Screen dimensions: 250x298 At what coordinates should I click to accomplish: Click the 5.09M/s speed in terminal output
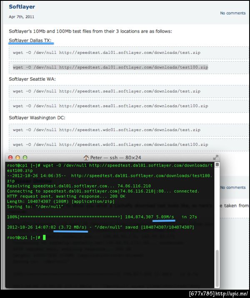click(x=165, y=217)
